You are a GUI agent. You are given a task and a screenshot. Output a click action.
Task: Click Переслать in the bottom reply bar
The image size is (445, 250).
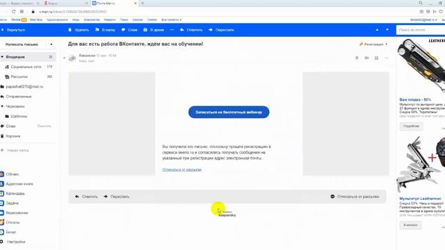pos(116,197)
